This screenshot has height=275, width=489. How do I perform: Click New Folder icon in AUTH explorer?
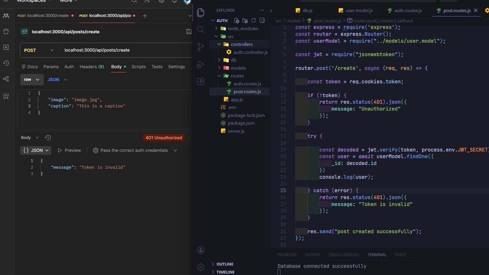(x=245, y=20)
